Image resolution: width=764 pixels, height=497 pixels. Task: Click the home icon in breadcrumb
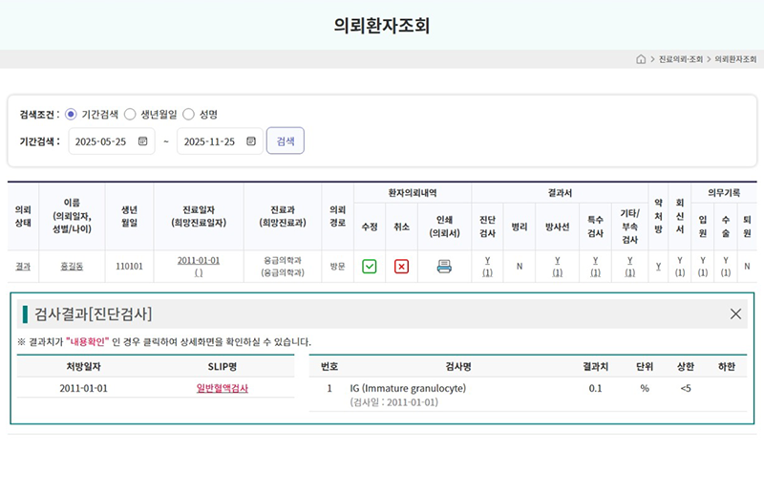tap(641, 59)
